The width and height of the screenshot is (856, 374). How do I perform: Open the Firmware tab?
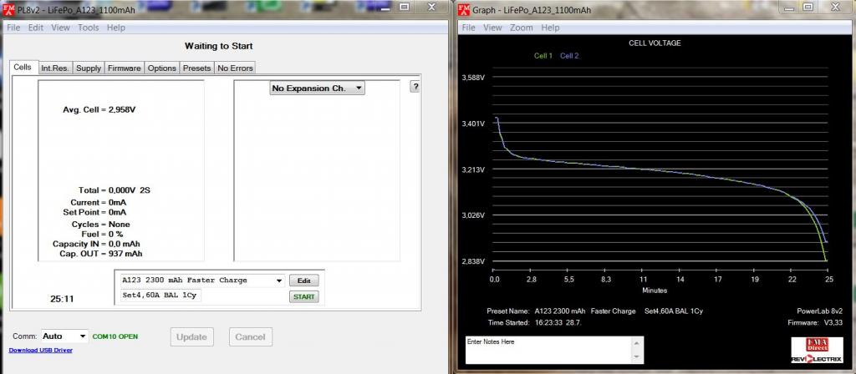click(x=125, y=68)
